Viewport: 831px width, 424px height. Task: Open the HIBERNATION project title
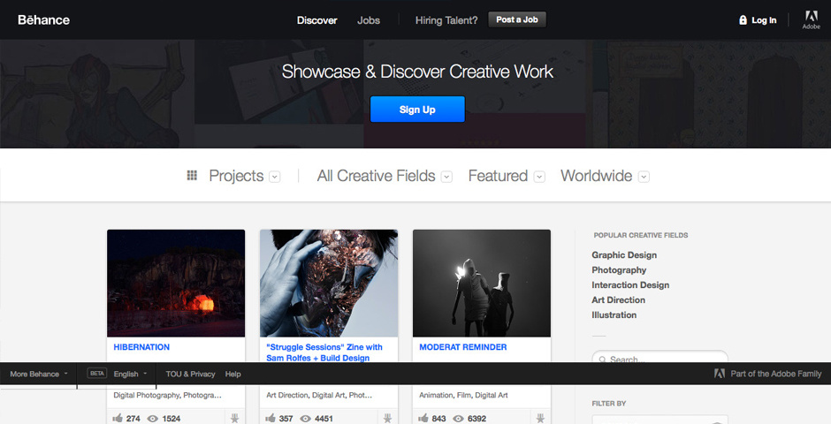[141, 347]
